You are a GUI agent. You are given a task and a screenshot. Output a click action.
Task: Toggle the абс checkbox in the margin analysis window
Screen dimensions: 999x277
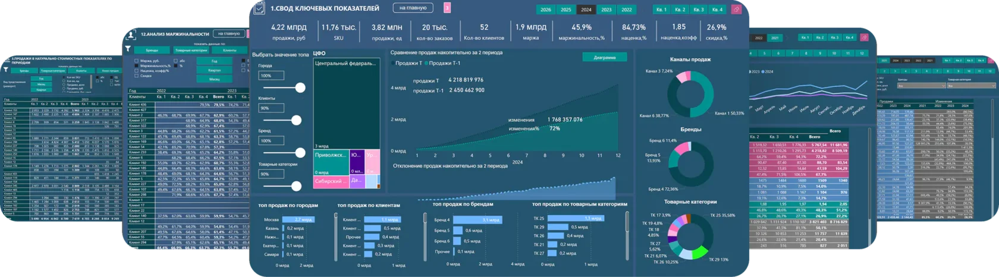pos(175,61)
